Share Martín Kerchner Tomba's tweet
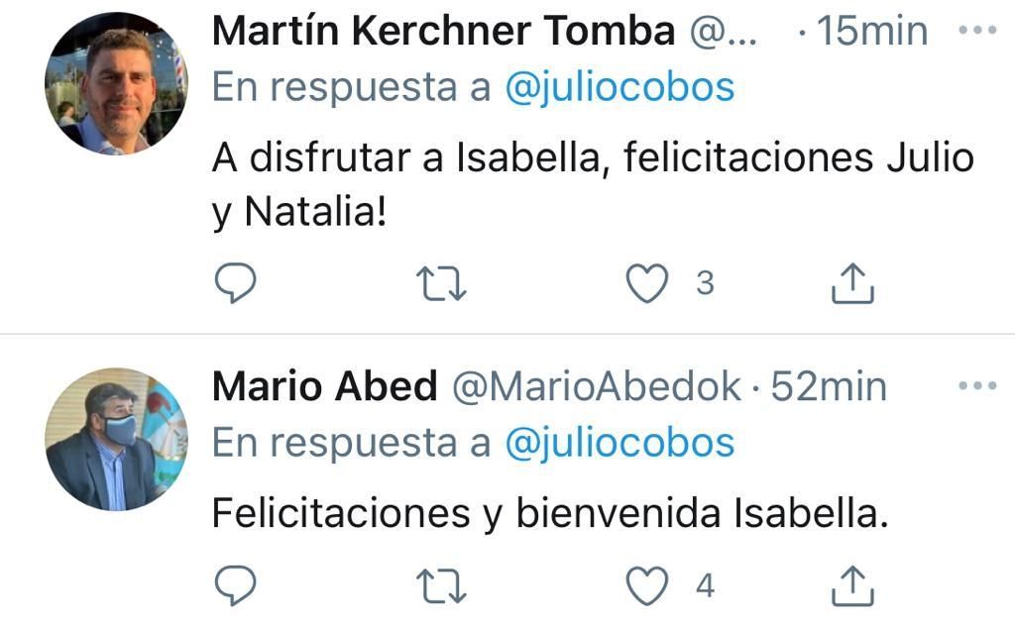1015x624 pixels. click(852, 284)
